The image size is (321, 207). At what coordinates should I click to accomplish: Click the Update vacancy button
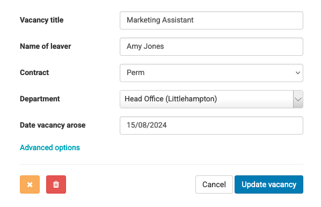[269, 184]
